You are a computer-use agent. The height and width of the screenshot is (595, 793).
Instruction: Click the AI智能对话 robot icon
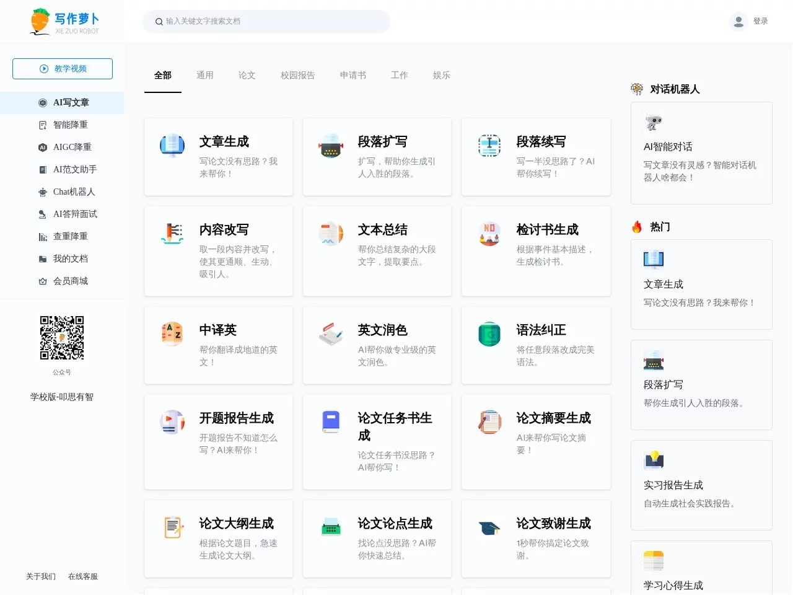coord(653,122)
